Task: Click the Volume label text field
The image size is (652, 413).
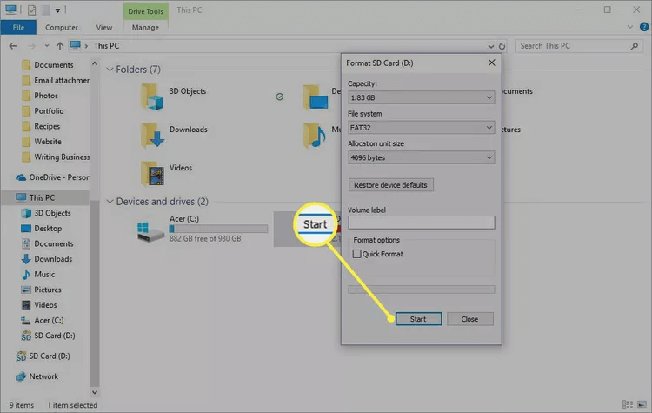Action: point(421,223)
